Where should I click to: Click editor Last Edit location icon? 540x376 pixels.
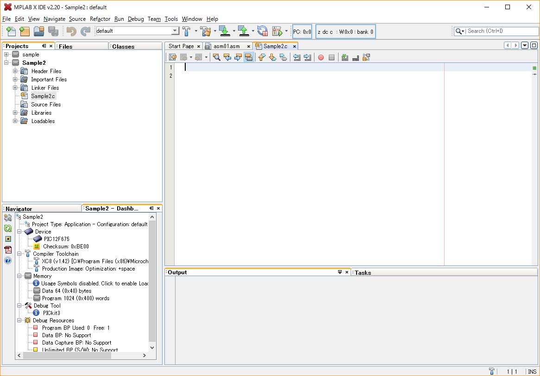tap(173, 57)
